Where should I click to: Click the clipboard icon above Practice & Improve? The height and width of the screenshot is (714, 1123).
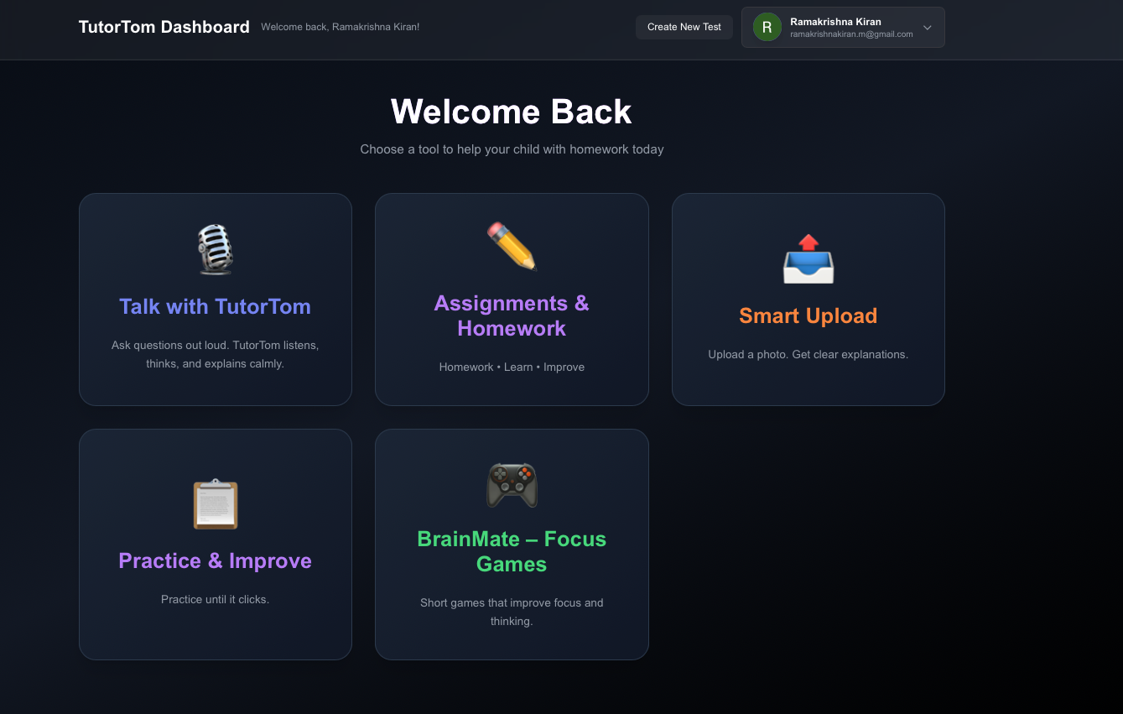pos(215,504)
